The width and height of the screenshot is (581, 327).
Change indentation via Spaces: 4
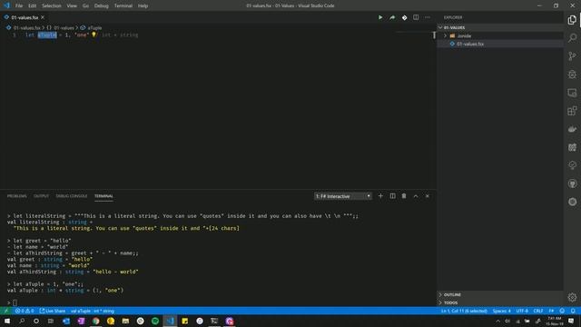pos(502,311)
